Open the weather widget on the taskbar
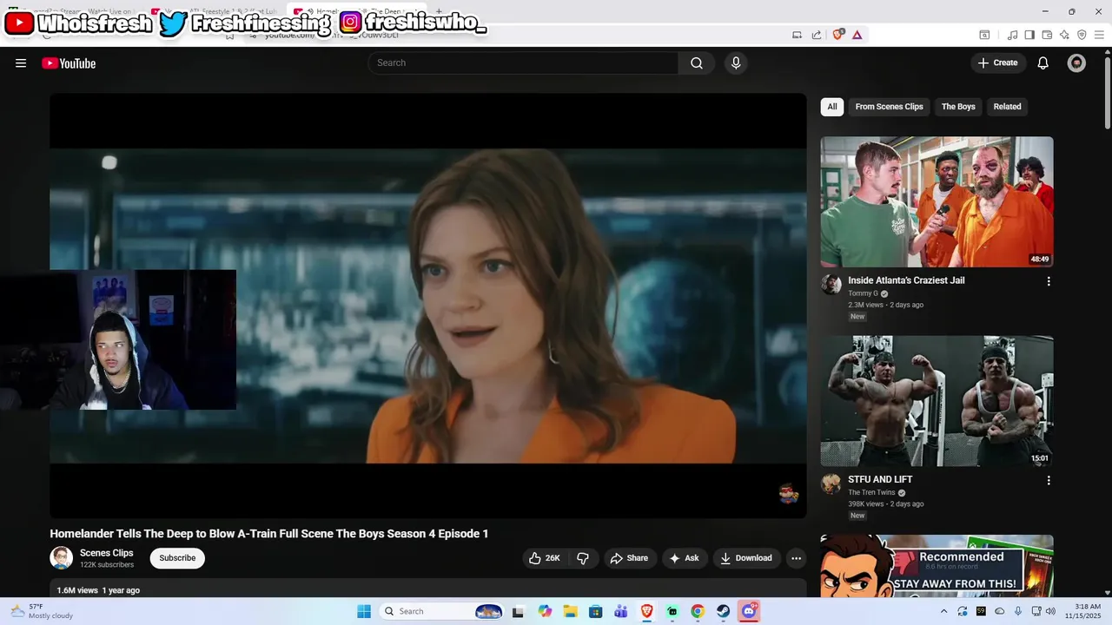 click(42, 611)
